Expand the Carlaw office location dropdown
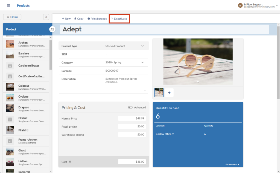Viewport: 280px width, 173px height. pyautogui.click(x=165, y=134)
